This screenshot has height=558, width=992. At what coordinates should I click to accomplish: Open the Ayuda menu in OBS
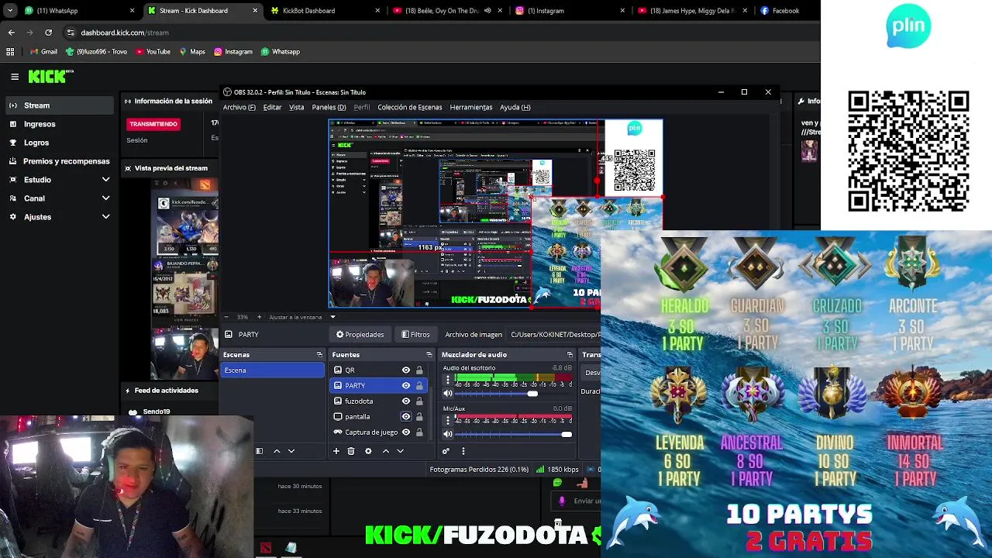(x=515, y=107)
